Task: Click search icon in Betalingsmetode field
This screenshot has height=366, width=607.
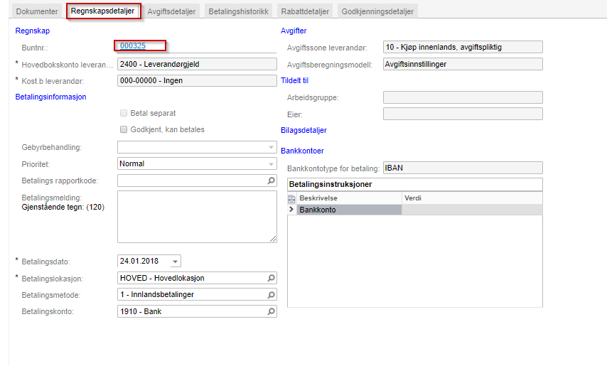Action: [271, 295]
